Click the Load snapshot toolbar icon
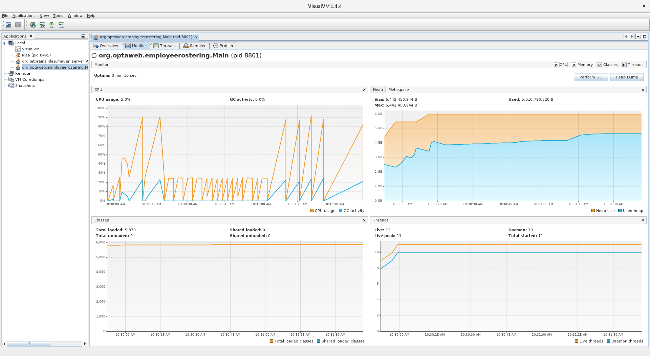650x356 pixels. [x=8, y=25]
